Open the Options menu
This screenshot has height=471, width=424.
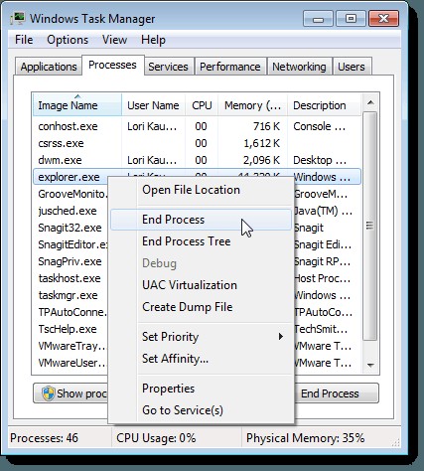click(68, 40)
